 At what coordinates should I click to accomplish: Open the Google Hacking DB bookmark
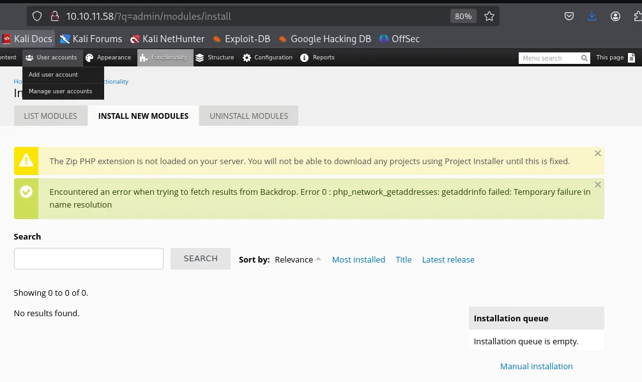[325, 39]
